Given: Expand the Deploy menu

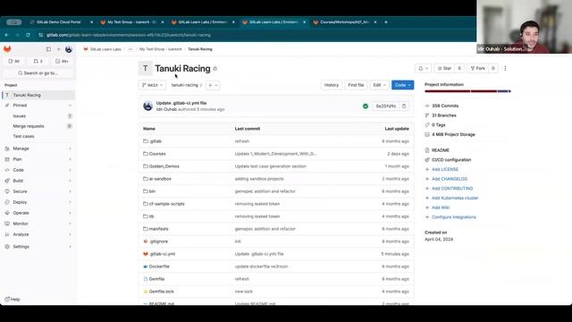Looking at the screenshot, I should (38, 202).
